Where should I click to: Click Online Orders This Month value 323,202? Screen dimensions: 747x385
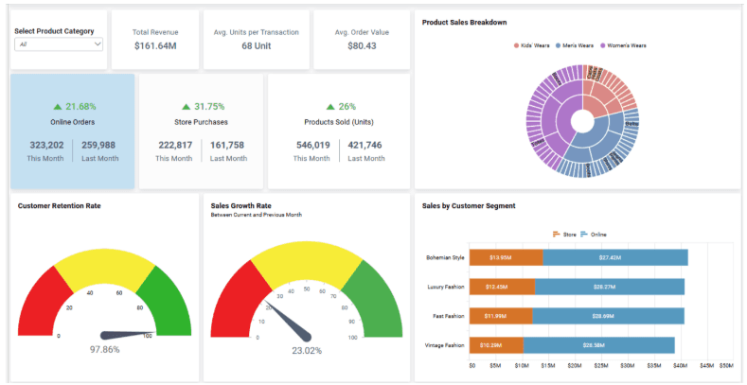point(45,145)
